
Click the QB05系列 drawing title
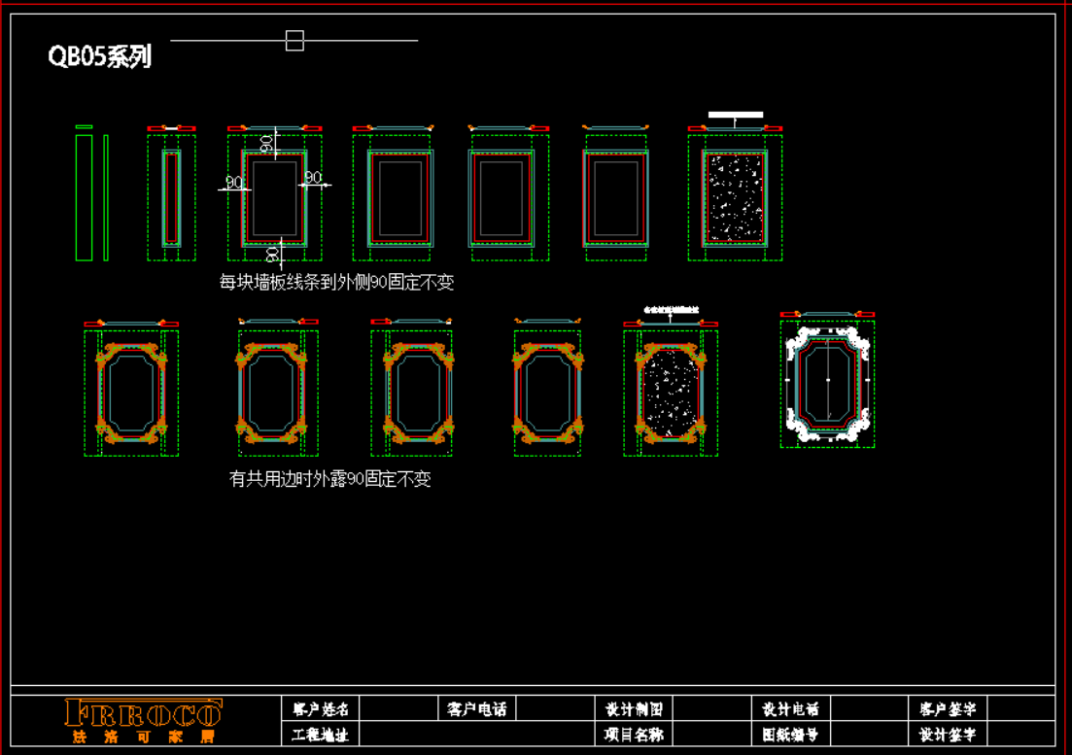coord(100,57)
